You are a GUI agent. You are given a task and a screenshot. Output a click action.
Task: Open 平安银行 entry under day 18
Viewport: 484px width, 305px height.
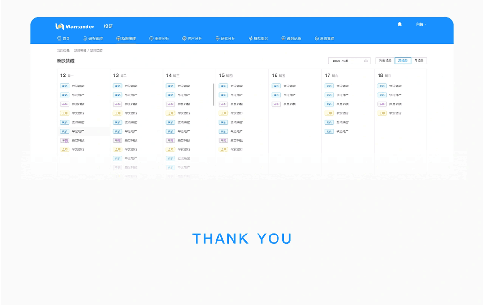(x=396, y=113)
